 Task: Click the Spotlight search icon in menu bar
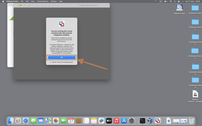tap(175, 1)
